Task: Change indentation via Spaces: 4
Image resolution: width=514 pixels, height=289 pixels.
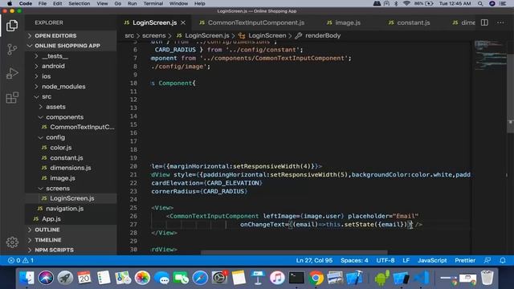Action: (x=354, y=260)
